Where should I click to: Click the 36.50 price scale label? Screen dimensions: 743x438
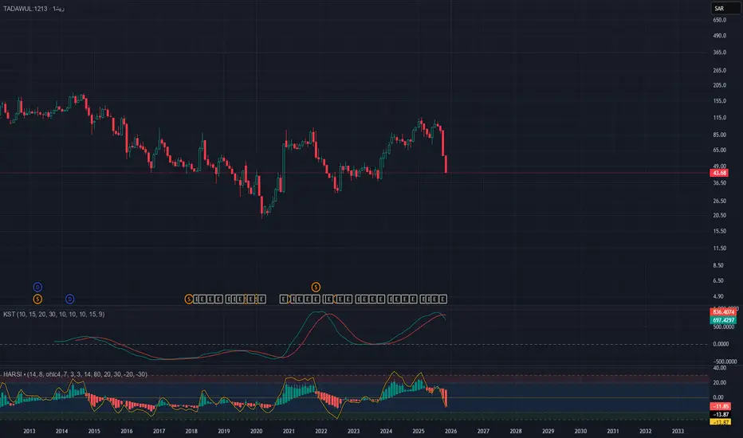[719, 183]
